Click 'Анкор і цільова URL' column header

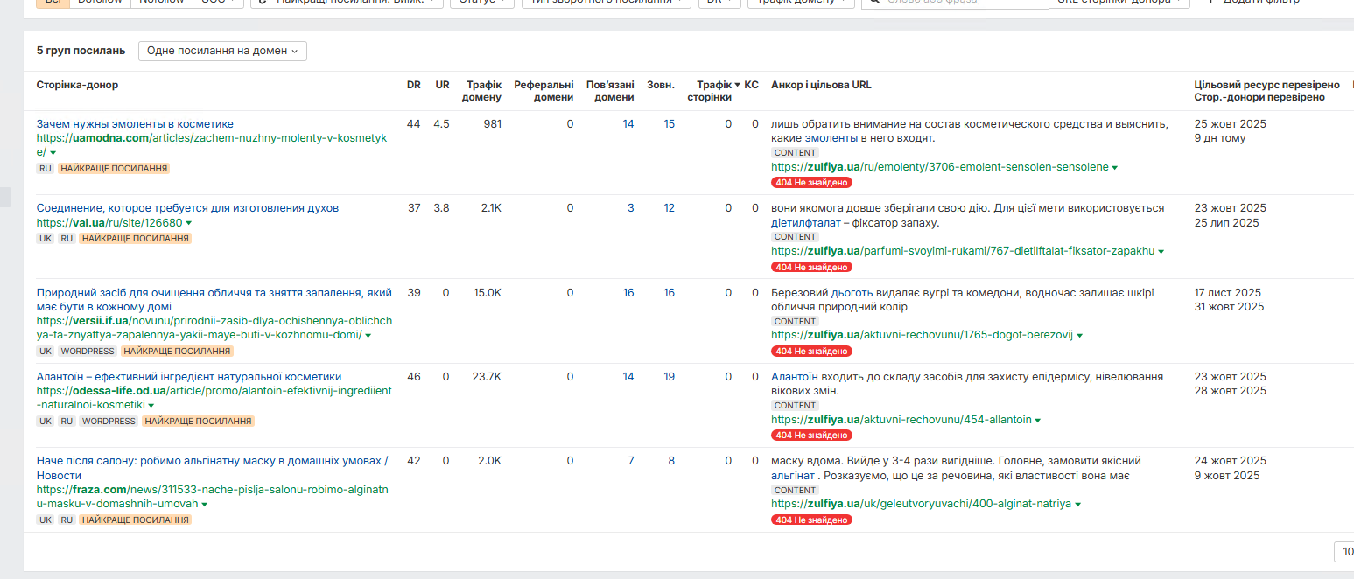point(821,85)
